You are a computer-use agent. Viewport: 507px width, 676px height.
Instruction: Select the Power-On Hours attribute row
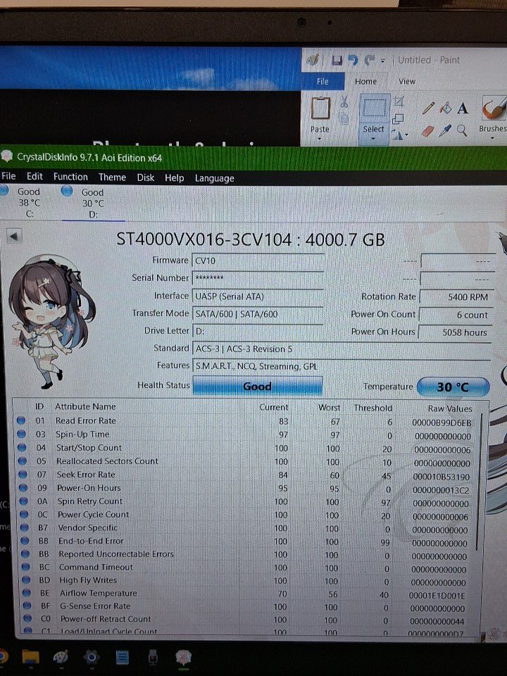[x=246, y=489]
